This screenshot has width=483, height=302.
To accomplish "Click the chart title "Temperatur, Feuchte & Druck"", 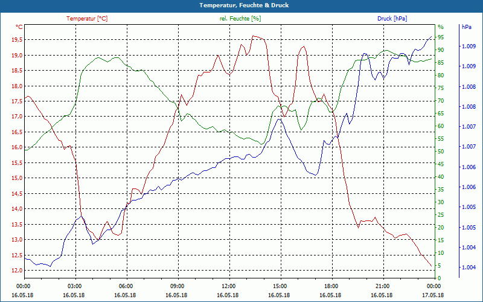I will click(244, 5).
